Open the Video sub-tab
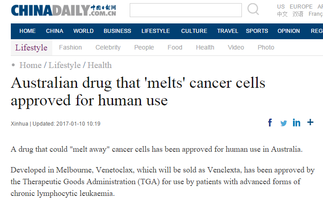 click(x=236, y=47)
